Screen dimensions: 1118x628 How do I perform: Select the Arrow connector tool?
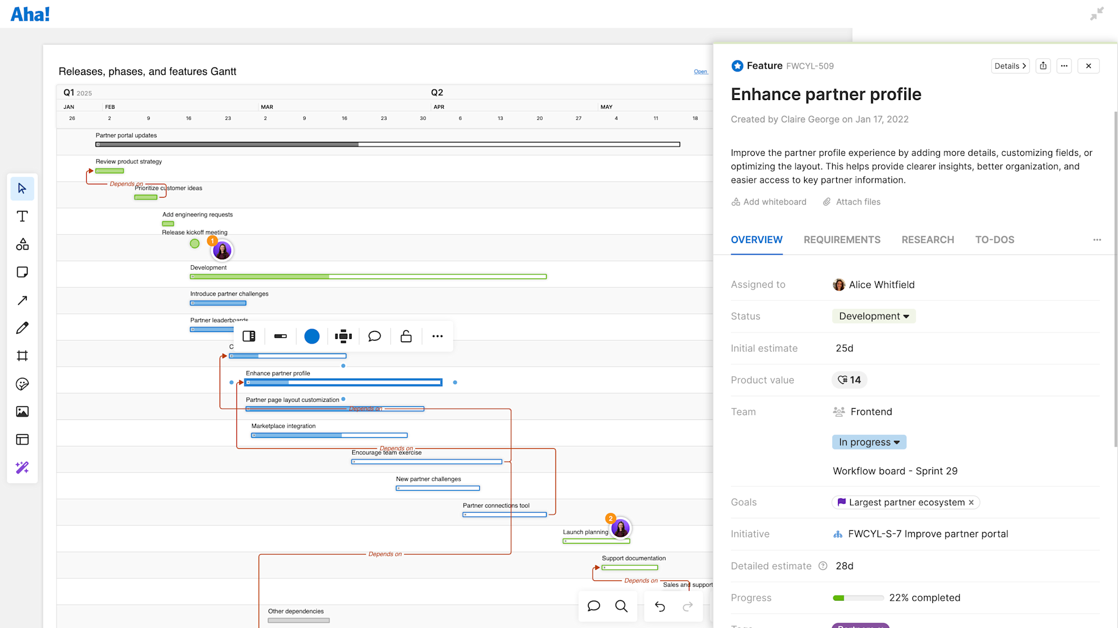[22, 300]
